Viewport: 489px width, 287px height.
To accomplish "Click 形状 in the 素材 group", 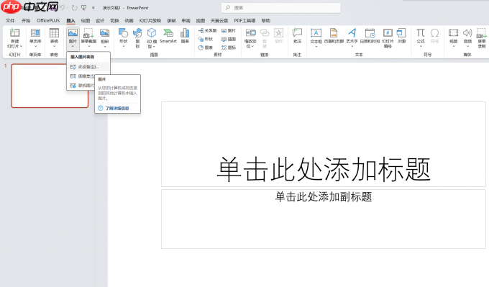I will [206, 39].
